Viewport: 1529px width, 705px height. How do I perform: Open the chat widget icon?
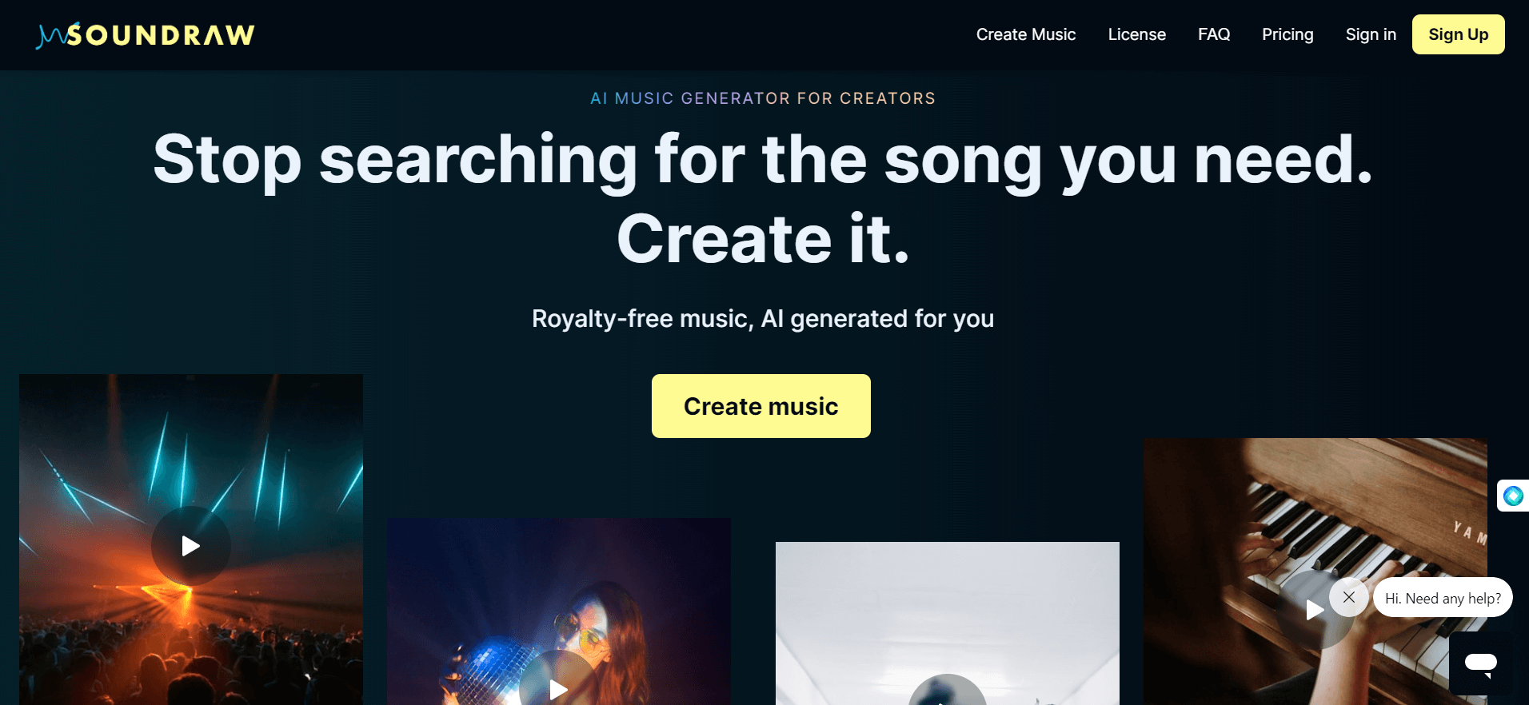[x=1480, y=663]
